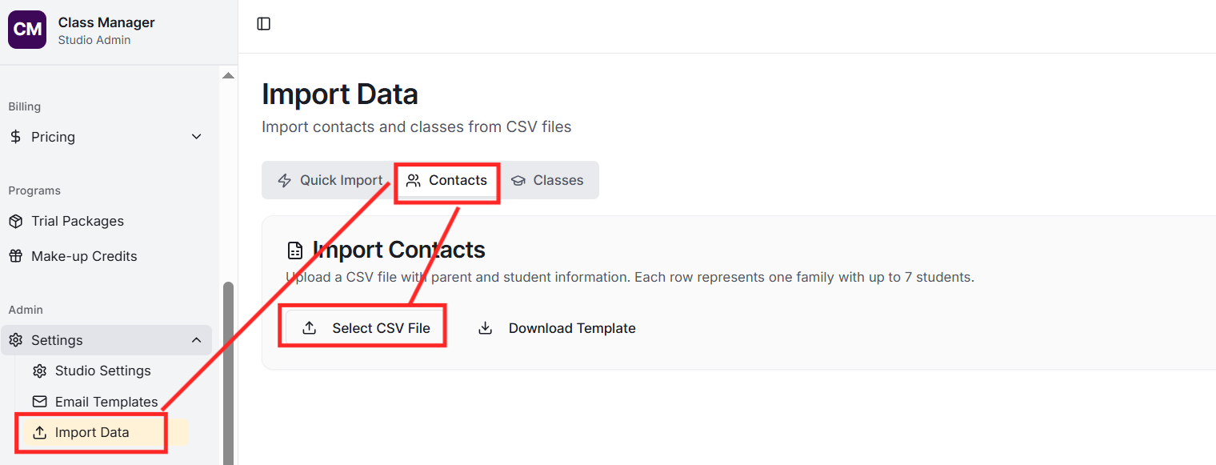Viewport: 1216px width, 465px height.
Task: Open Import Data in the sidebar
Action: click(x=91, y=433)
